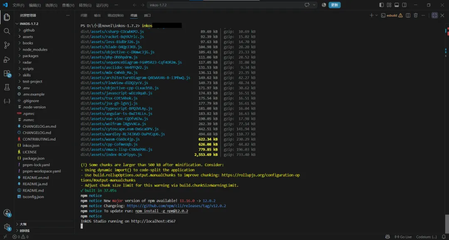Open the 运行(R) menu
This screenshot has height=240, width=449.
tap(102, 5)
